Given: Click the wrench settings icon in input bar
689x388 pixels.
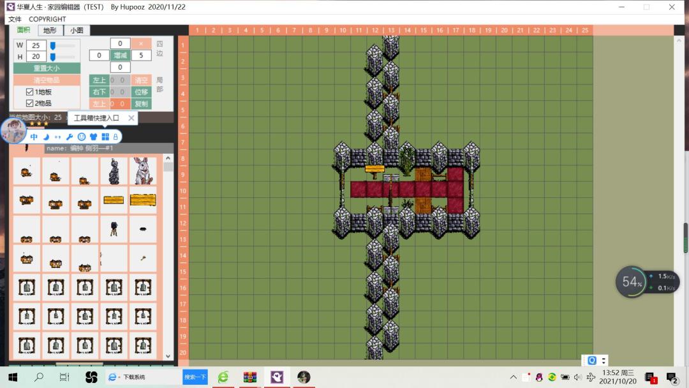Looking at the screenshot, I should pos(70,137).
